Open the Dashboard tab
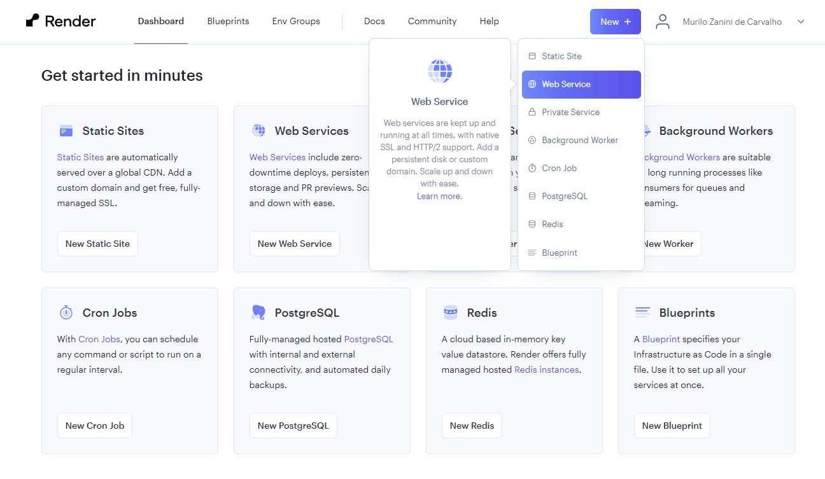This screenshot has height=479, width=825. 161,21
